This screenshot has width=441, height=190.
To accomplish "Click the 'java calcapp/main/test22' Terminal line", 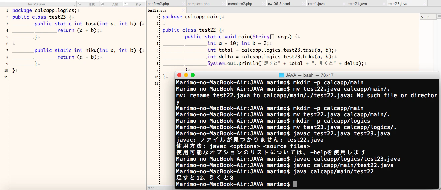I will coord(275,172).
